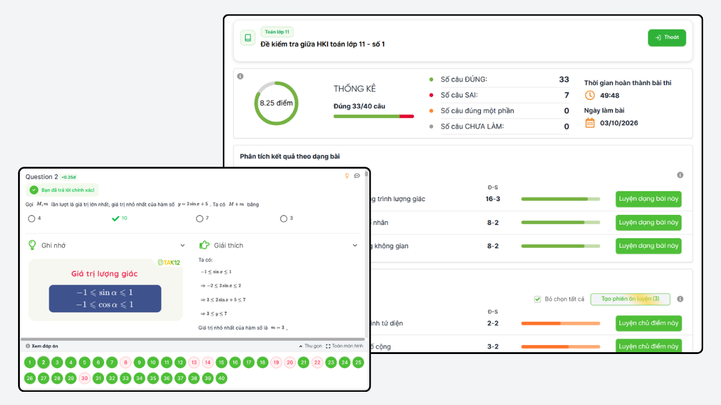This screenshot has width=721, height=405.
Task: Toggle the Bỏ chọn tất cả checkbox
Action: point(538,299)
